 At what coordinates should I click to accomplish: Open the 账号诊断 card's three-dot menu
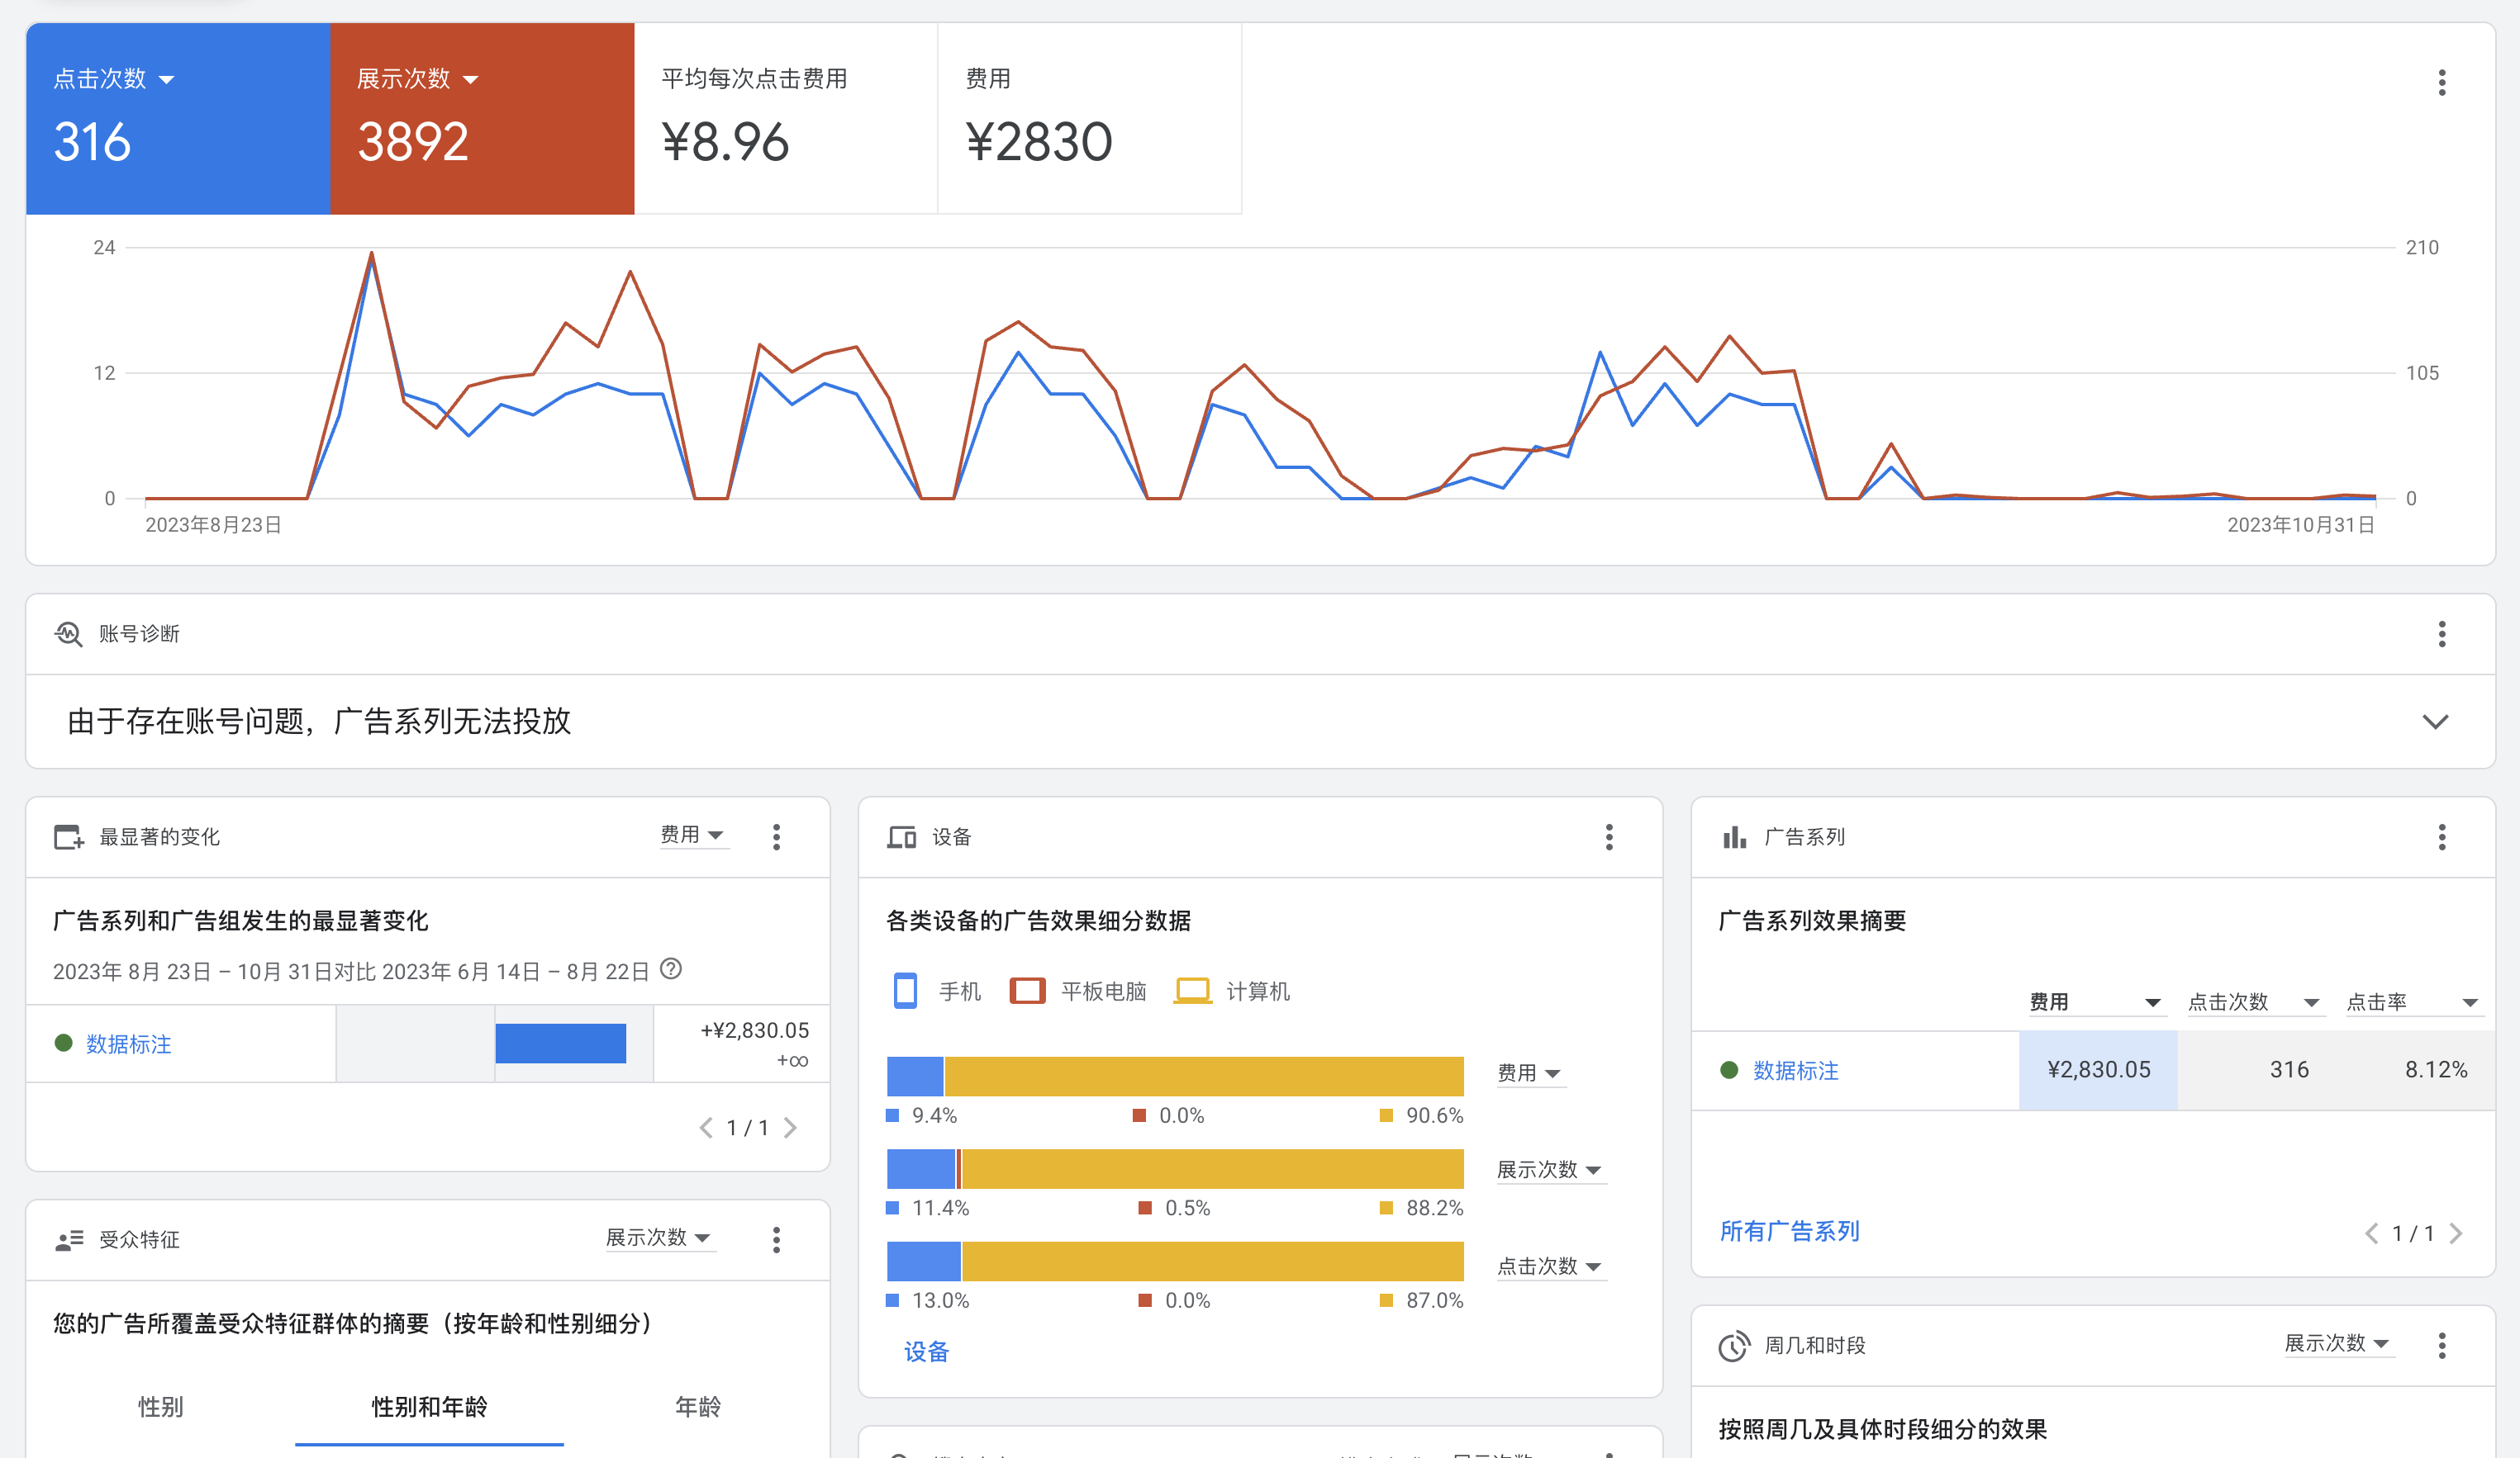(x=2441, y=635)
